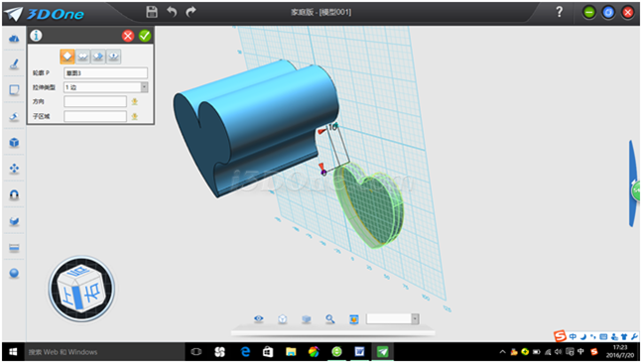Open Microsoft Edge from the taskbar

[245, 352]
